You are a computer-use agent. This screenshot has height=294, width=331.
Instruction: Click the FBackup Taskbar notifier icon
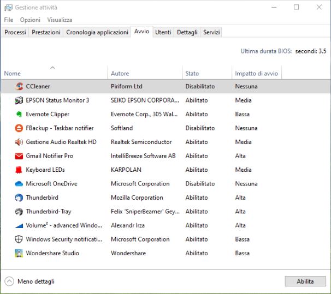click(19, 128)
